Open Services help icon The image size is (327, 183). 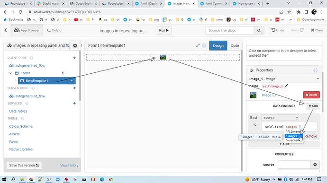point(27,104)
